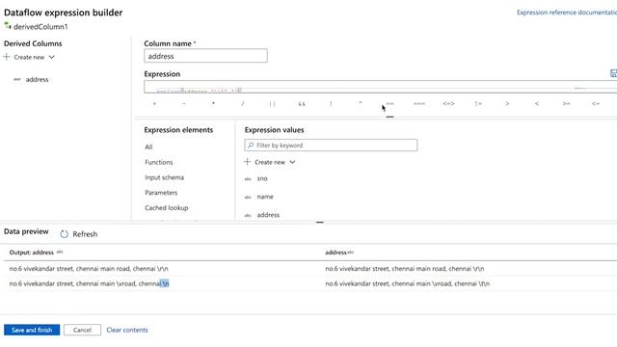Click the Clear contents link

(x=127, y=330)
